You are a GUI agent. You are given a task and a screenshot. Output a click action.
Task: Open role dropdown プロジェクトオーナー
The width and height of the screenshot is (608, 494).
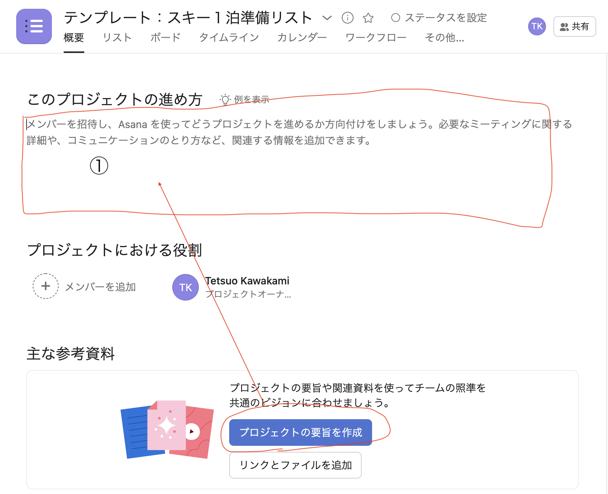(x=248, y=294)
